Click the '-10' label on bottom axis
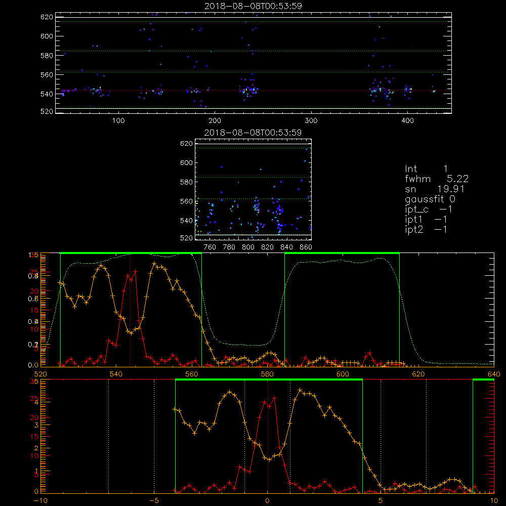Screen dimensions: 506x506 40,501
